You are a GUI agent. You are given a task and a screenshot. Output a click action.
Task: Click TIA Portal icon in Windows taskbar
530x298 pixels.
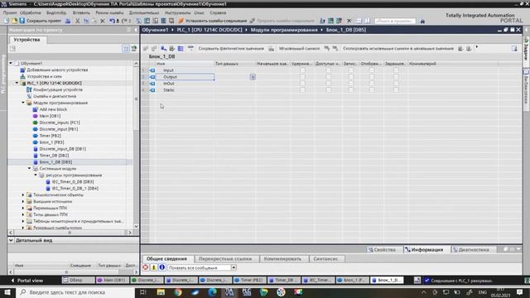(x=229, y=292)
